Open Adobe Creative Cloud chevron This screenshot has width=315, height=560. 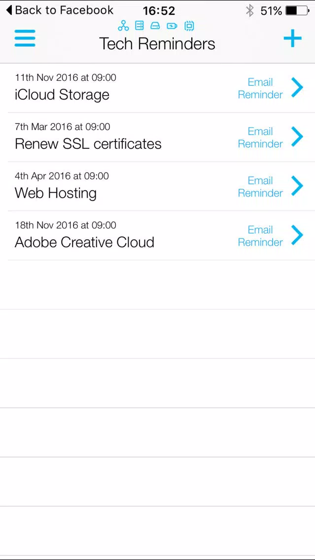297,235
